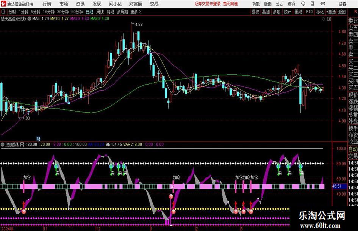Open the F10 company info button
This screenshot has width=358, height=231.
tap(309, 12)
